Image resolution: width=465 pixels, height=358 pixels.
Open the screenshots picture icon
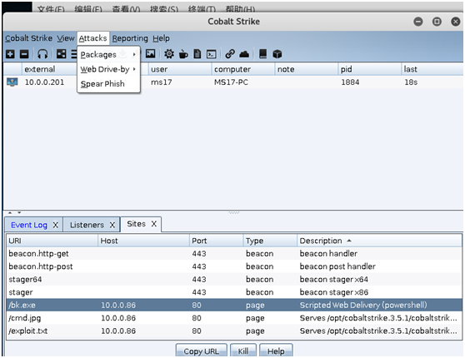point(150,53)
